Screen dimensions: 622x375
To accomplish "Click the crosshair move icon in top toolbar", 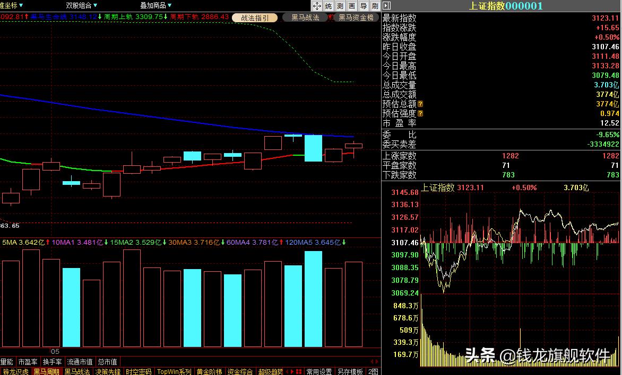I will 317,6.
